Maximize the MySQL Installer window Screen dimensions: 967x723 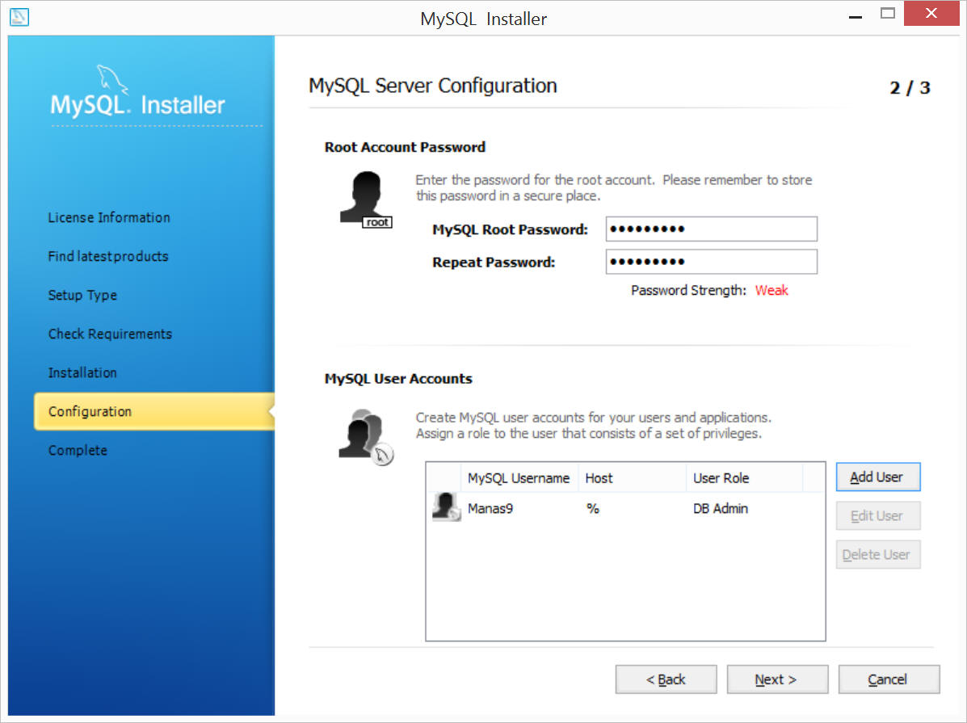[x=888, y=14]
